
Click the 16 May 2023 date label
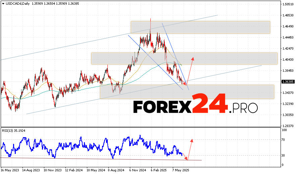pos(10,170)
